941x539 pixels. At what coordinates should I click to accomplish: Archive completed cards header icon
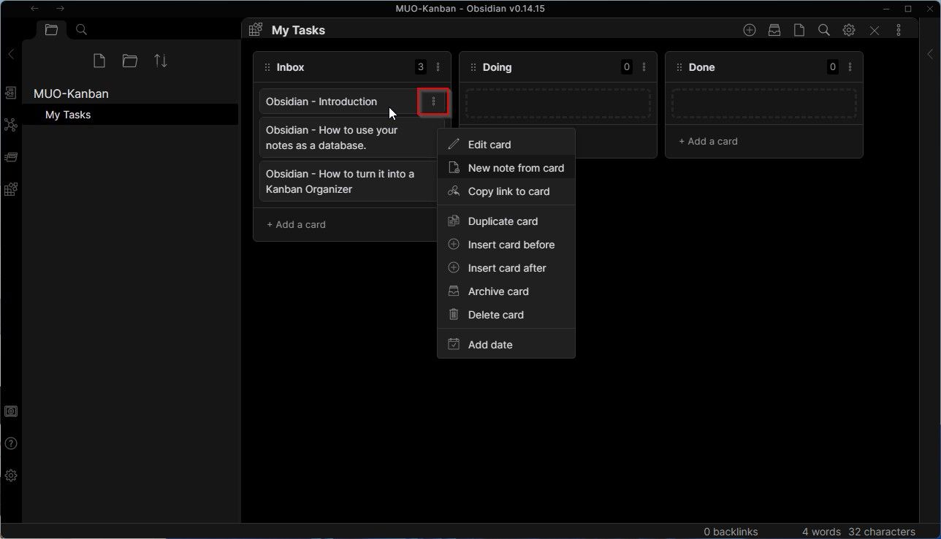click(x=774, y=30)
